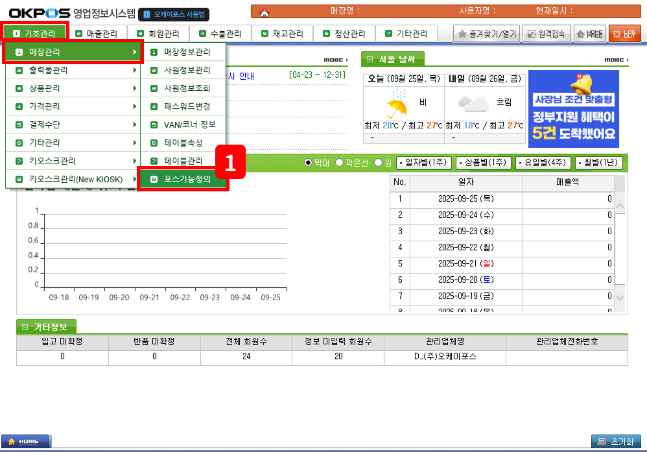Expand the 키오스크관리(New KIOSK) submenu
This screenshot has height=452, width=647.
(73, 179)
